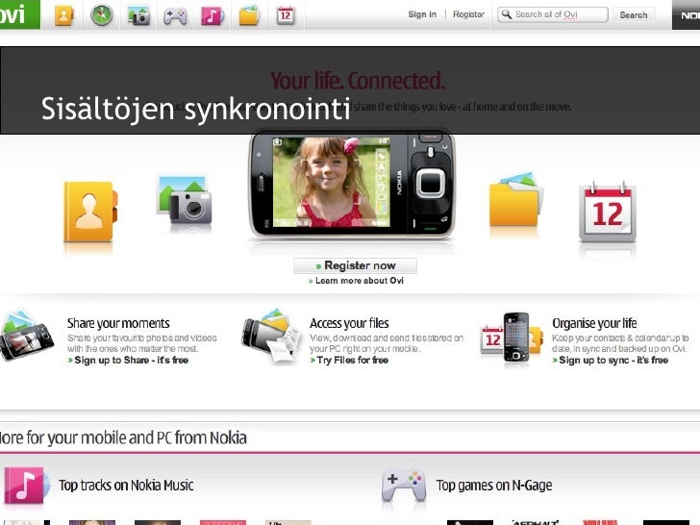Open the Ovi logo home link
This screenshot has width=700, height=525.
pyautogui.click(x=19, y=14)
